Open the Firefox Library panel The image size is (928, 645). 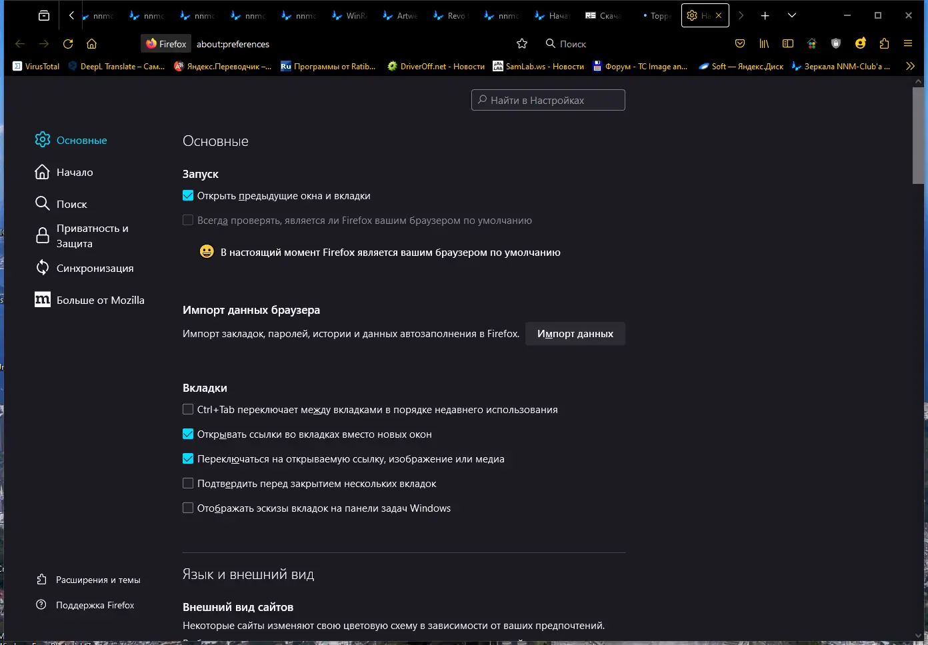coord(764,43)
